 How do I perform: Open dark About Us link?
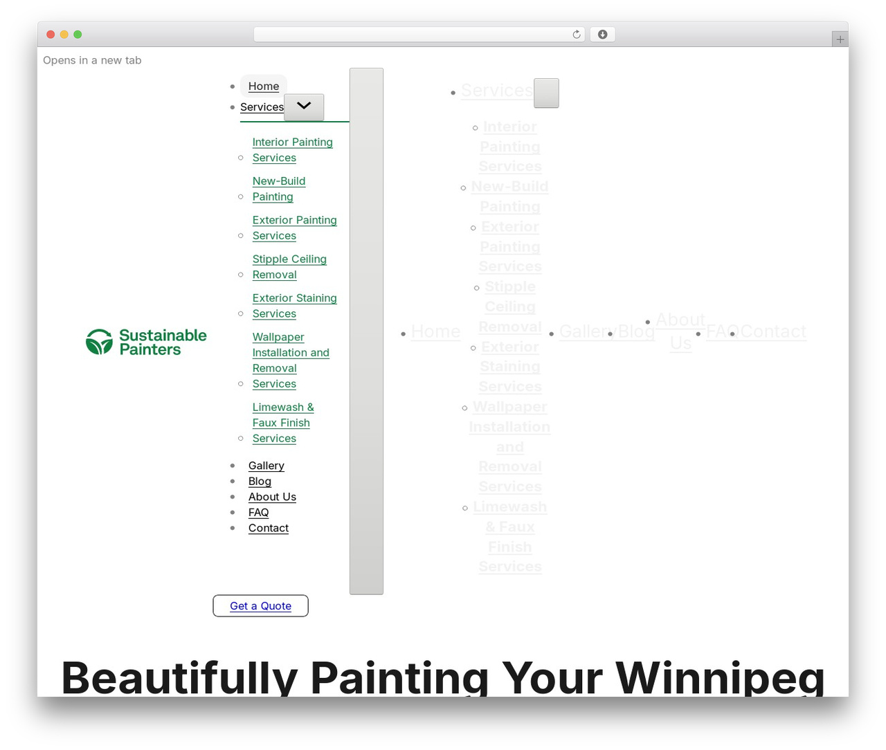coord(272,497)
